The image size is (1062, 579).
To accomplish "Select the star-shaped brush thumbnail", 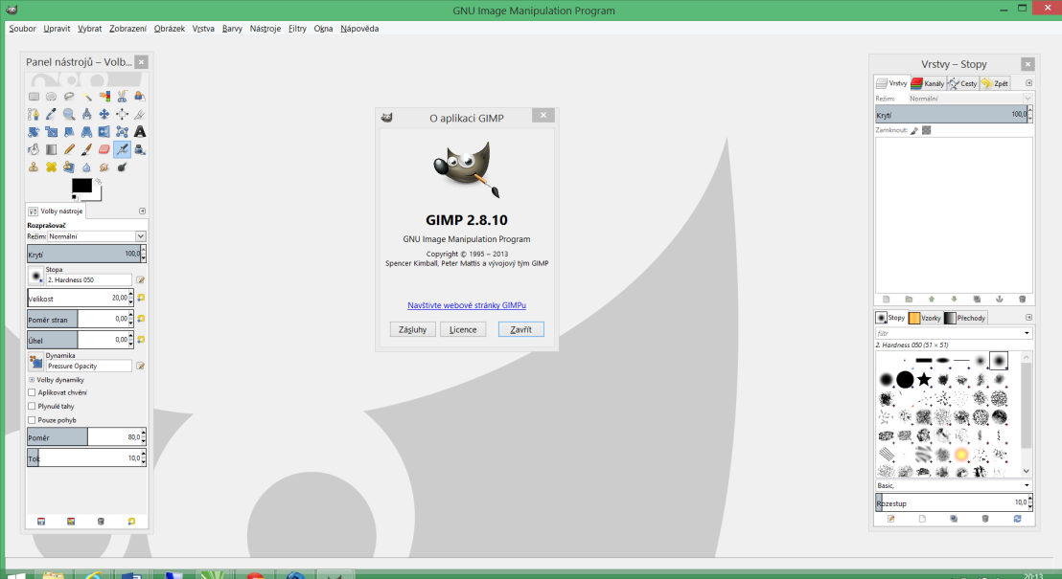I will pos(924,380).
